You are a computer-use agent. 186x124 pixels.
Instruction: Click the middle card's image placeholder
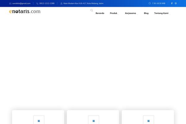click(94, 120)
